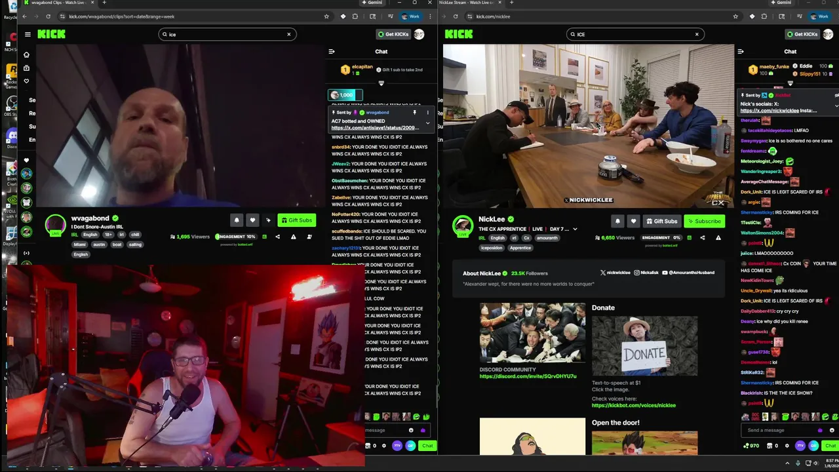
Task: Subscribe to NickLee channel
Action: pos(703,222)
